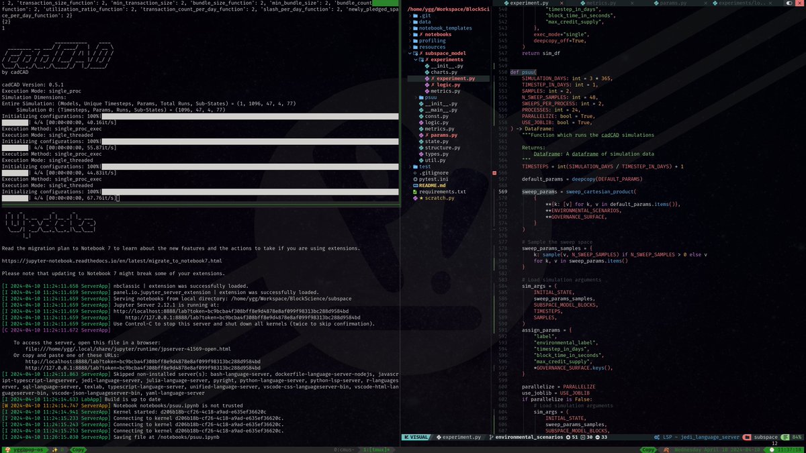
Task: Click the modified-lines icon showing 30
Action: (584, 437)
